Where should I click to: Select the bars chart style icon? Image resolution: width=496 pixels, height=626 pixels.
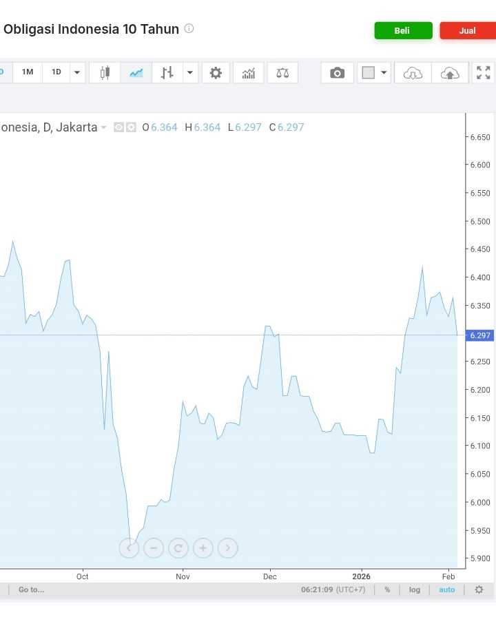[x=167, y=73]
